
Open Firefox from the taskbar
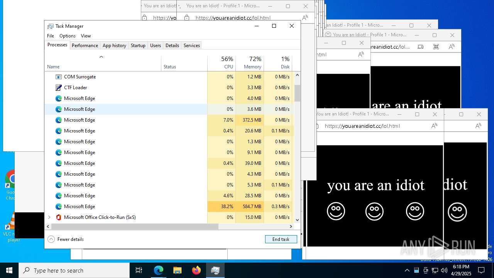(196, 270)
